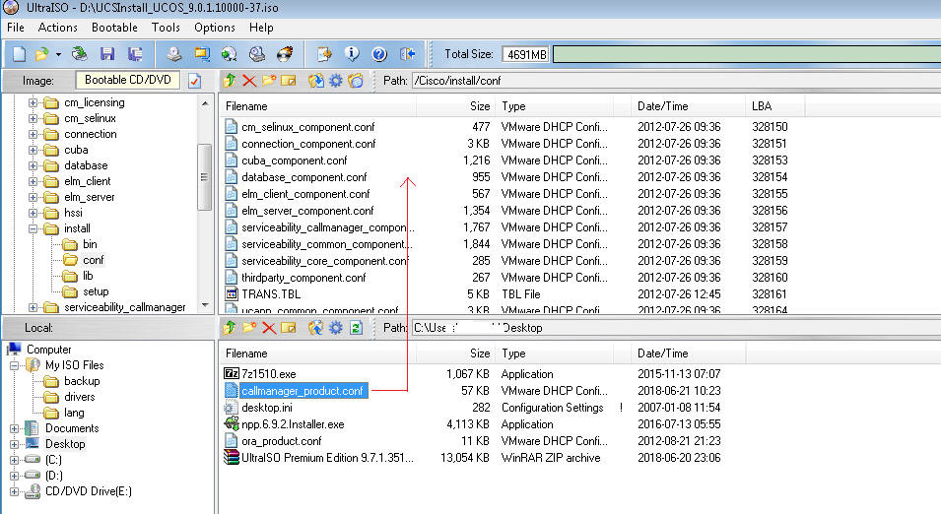The height and width of the screenshot is (514, 941).
Task: Click the Total Size capacity bar
Action: coord(747,54)
